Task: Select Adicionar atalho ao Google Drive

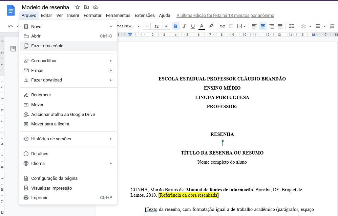Action: 68,114
